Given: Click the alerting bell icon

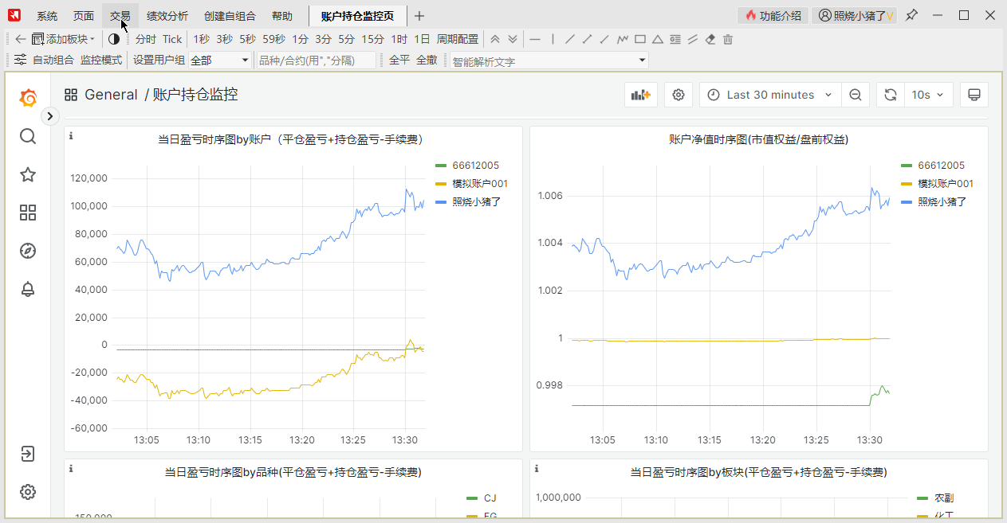Looking at the screenshot, I should tap(28, 289).
